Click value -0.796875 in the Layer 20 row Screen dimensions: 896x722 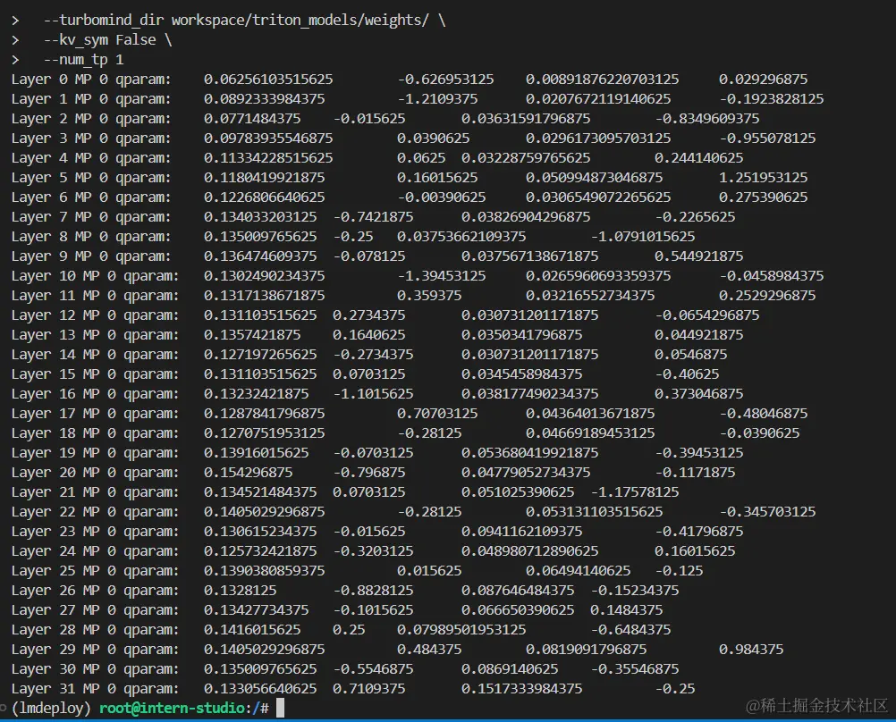[369, 473]
